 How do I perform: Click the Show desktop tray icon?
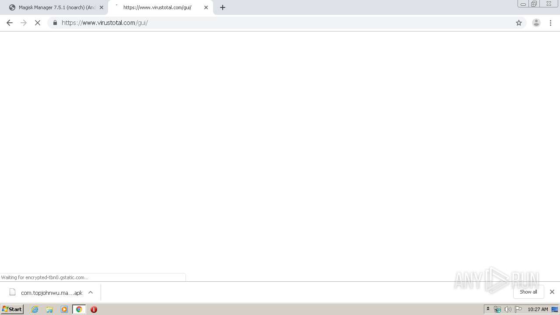click(x=555, y=309)
